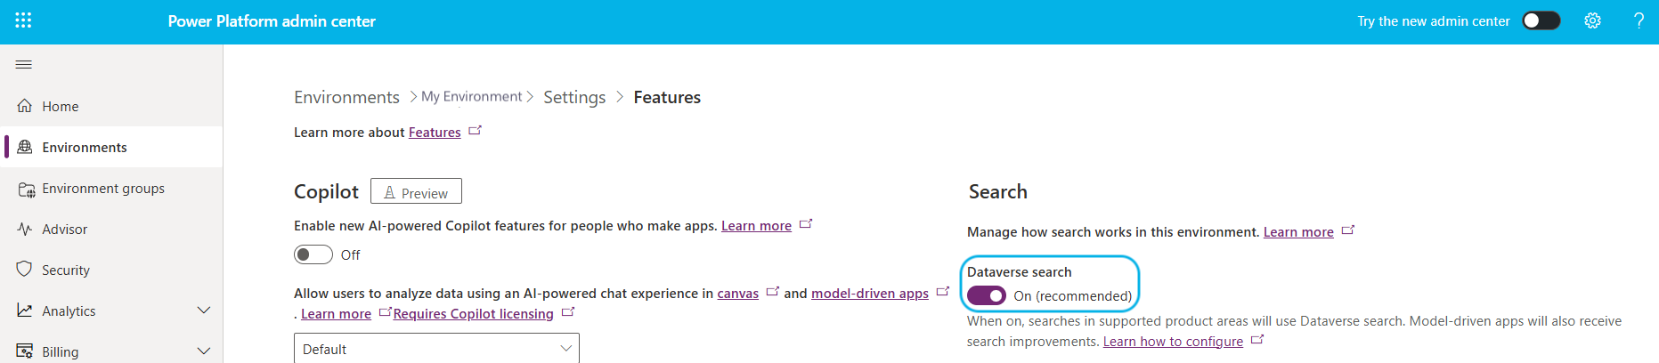Click the help question mark icon
Screen dimensions: 1659x363
[x=1639, y=20]
